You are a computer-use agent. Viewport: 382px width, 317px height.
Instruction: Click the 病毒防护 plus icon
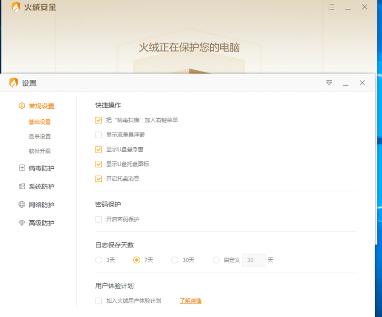[22, 168]
